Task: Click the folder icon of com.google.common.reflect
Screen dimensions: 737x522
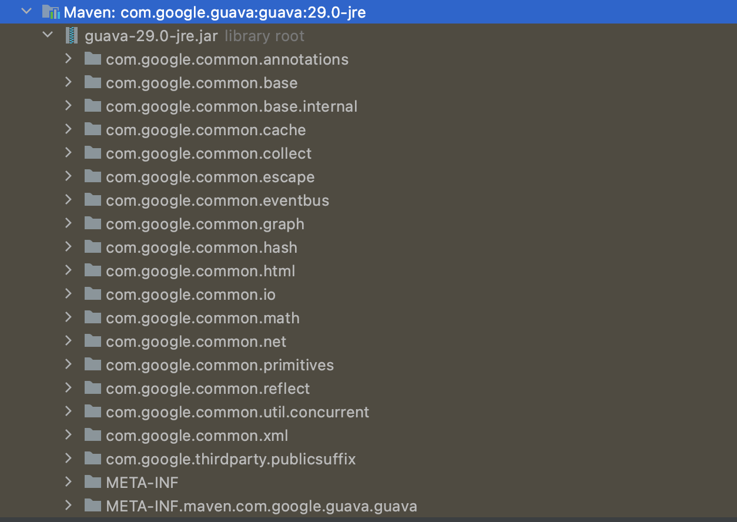Action: pos(93,388)
